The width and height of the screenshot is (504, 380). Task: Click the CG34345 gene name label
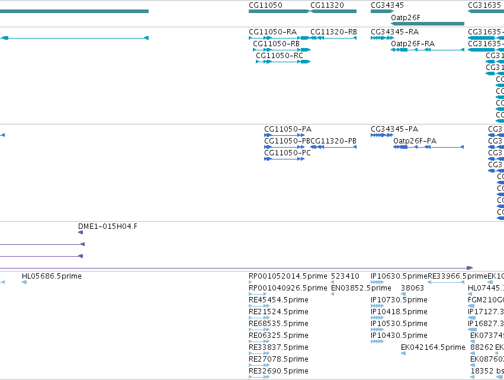387,5
